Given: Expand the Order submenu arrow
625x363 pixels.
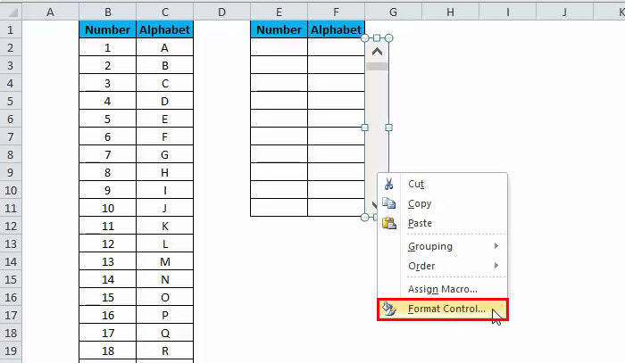Looking at the screenshot, I should coord(496,266).
